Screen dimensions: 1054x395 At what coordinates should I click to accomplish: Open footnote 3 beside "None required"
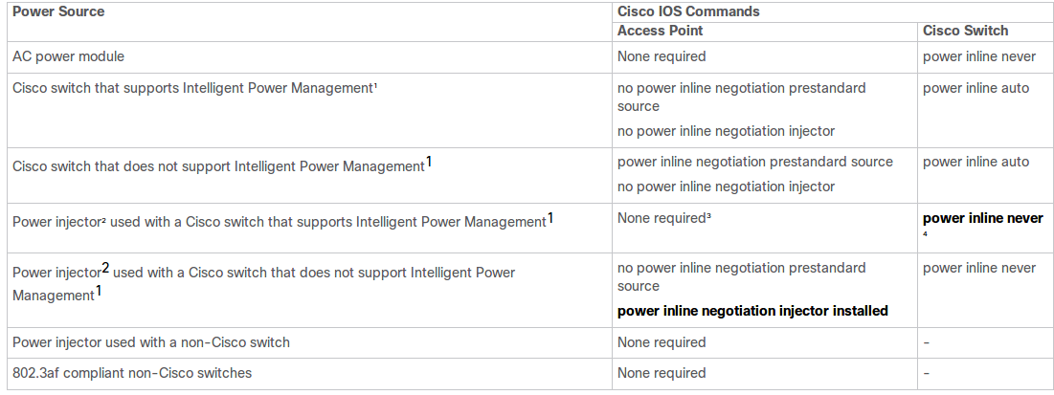click(708, 218)
